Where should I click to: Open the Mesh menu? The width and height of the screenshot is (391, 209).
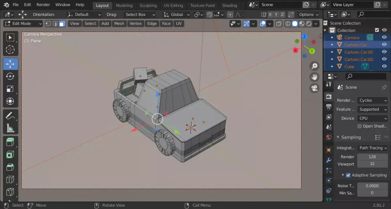coord(119,23)
